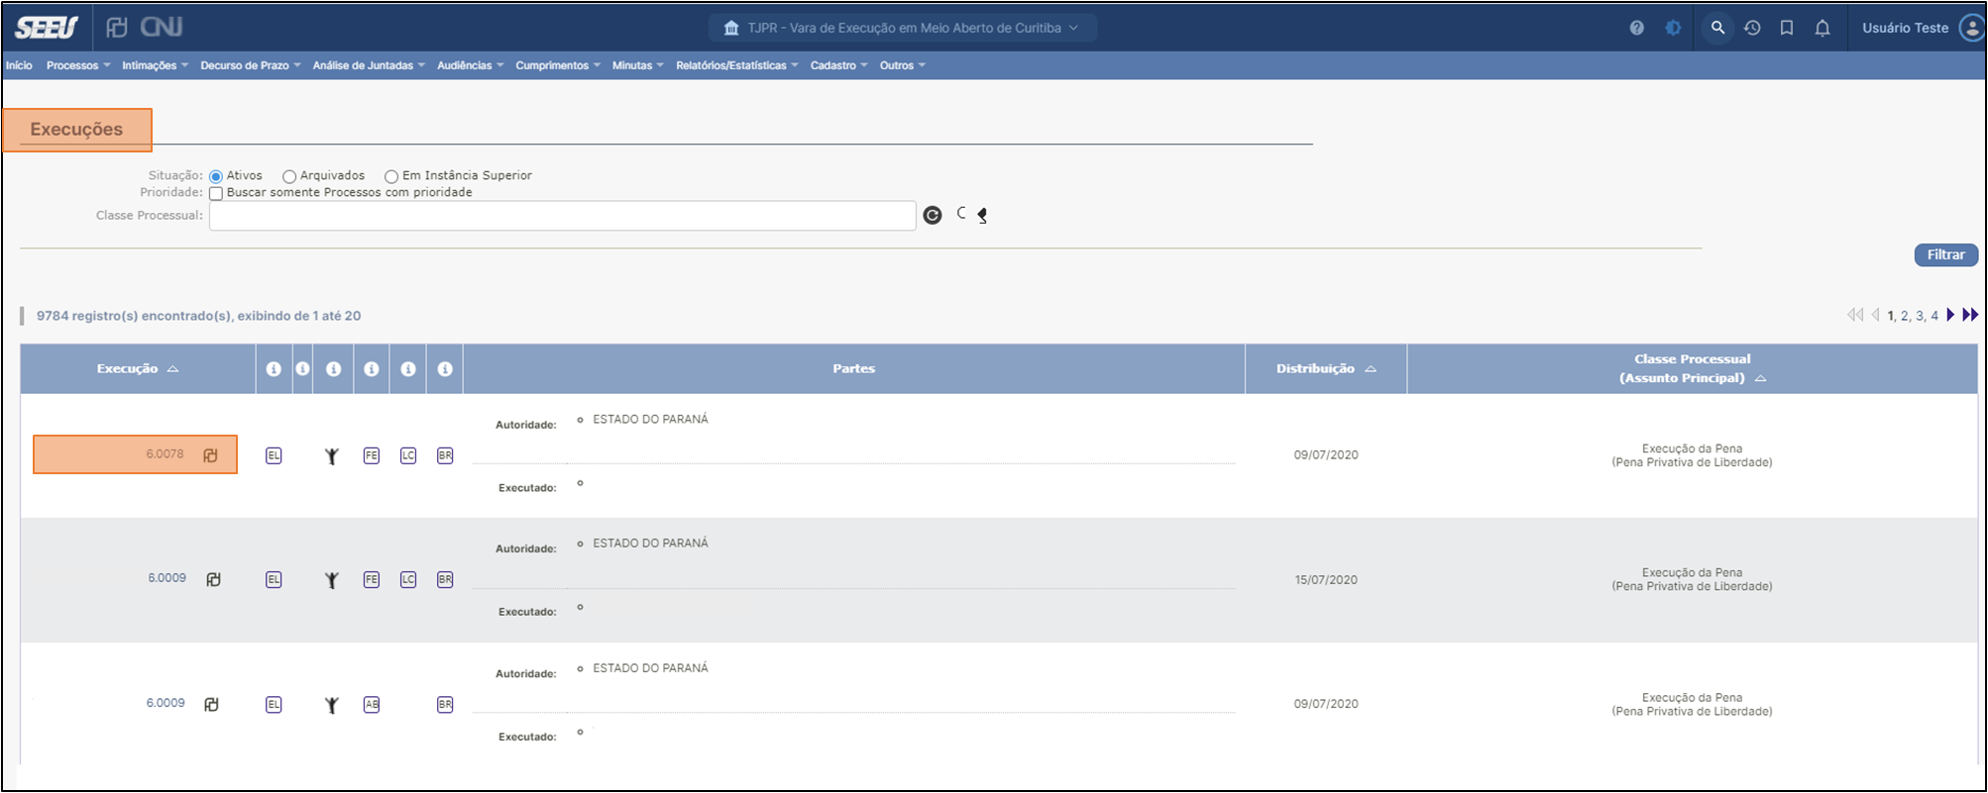Open the Processos menu

[78, 65]
